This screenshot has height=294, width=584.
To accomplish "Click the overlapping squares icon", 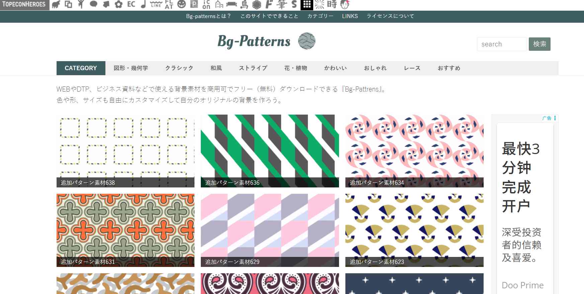I will point(68,4).
